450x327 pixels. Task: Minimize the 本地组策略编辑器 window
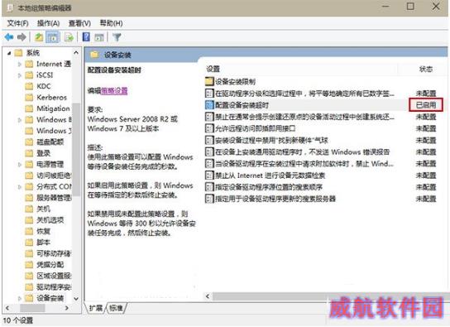pyautogui.click(x=385, y=6)
